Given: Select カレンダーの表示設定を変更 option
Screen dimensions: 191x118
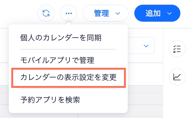Looking at the screenshot, I should 68,78.
